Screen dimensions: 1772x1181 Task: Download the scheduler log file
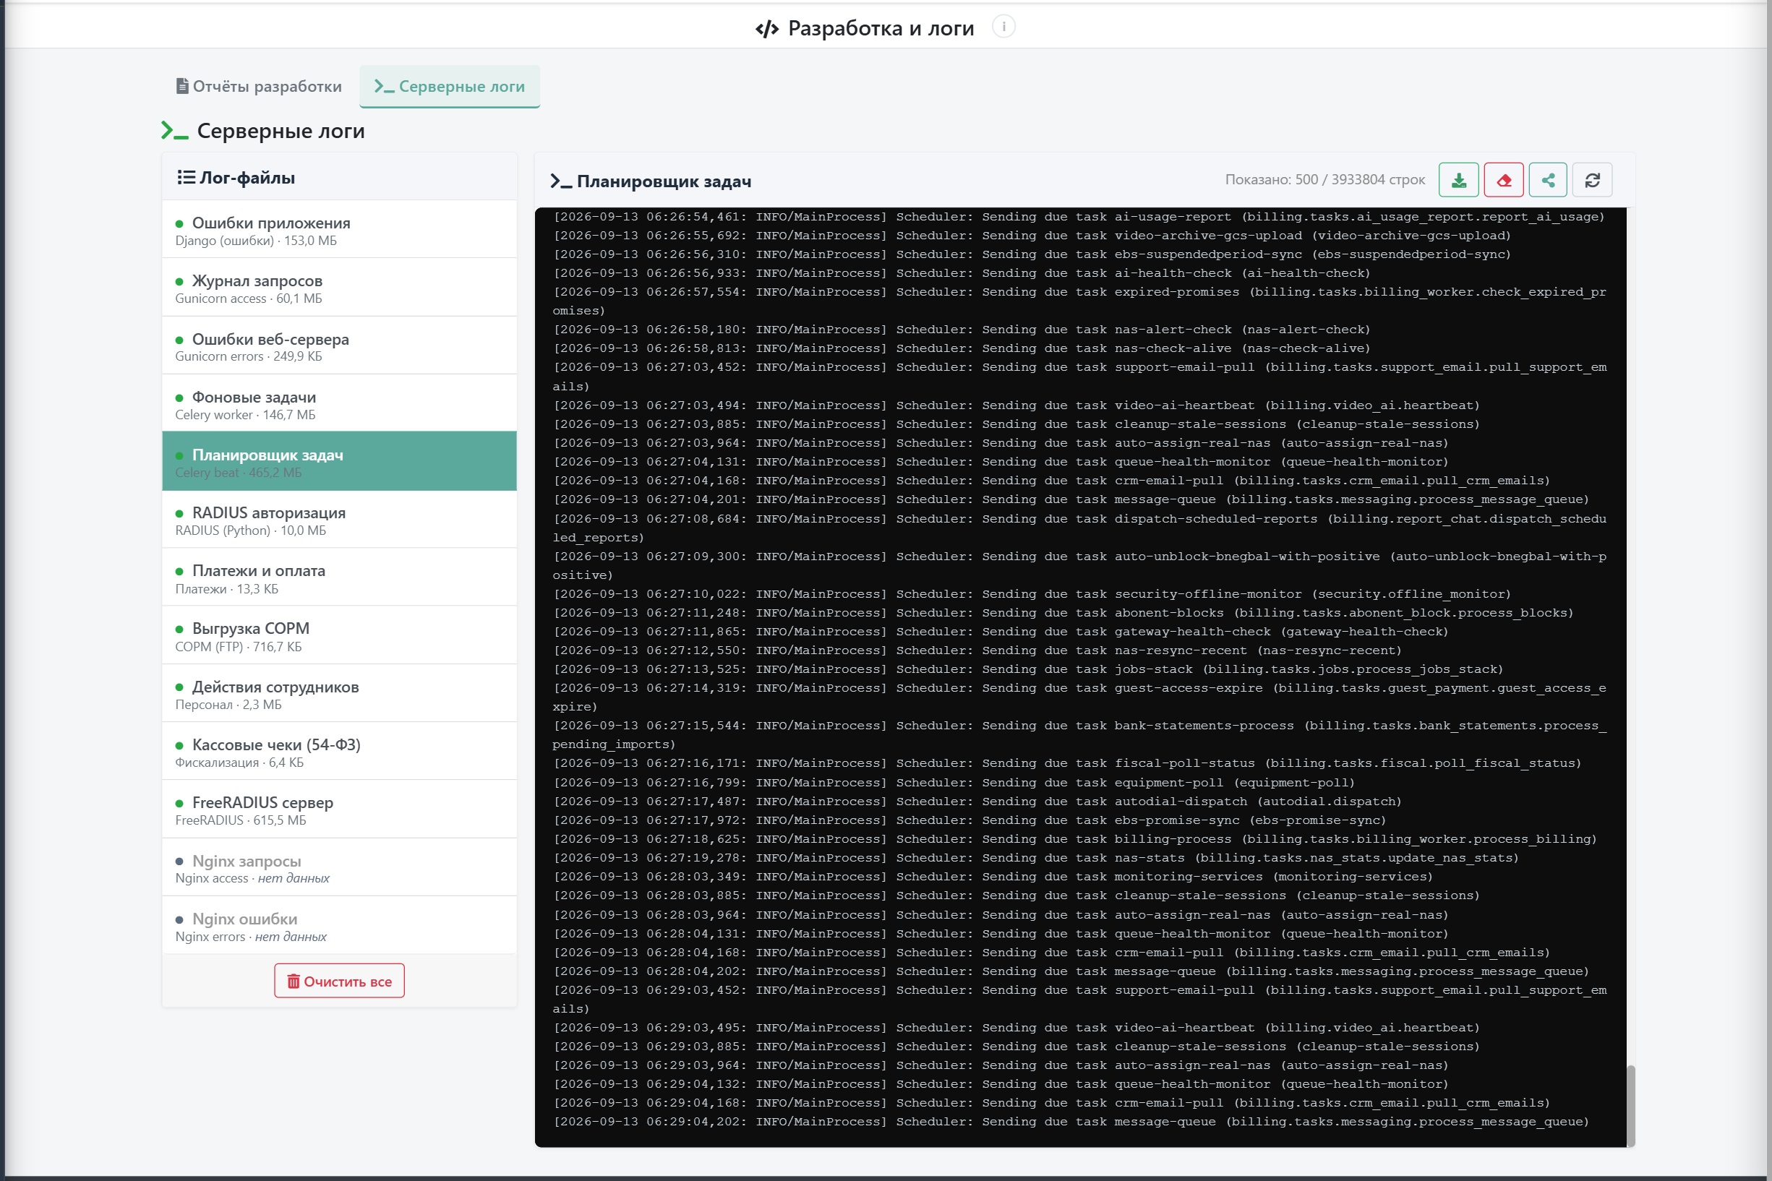point(1458,180)
